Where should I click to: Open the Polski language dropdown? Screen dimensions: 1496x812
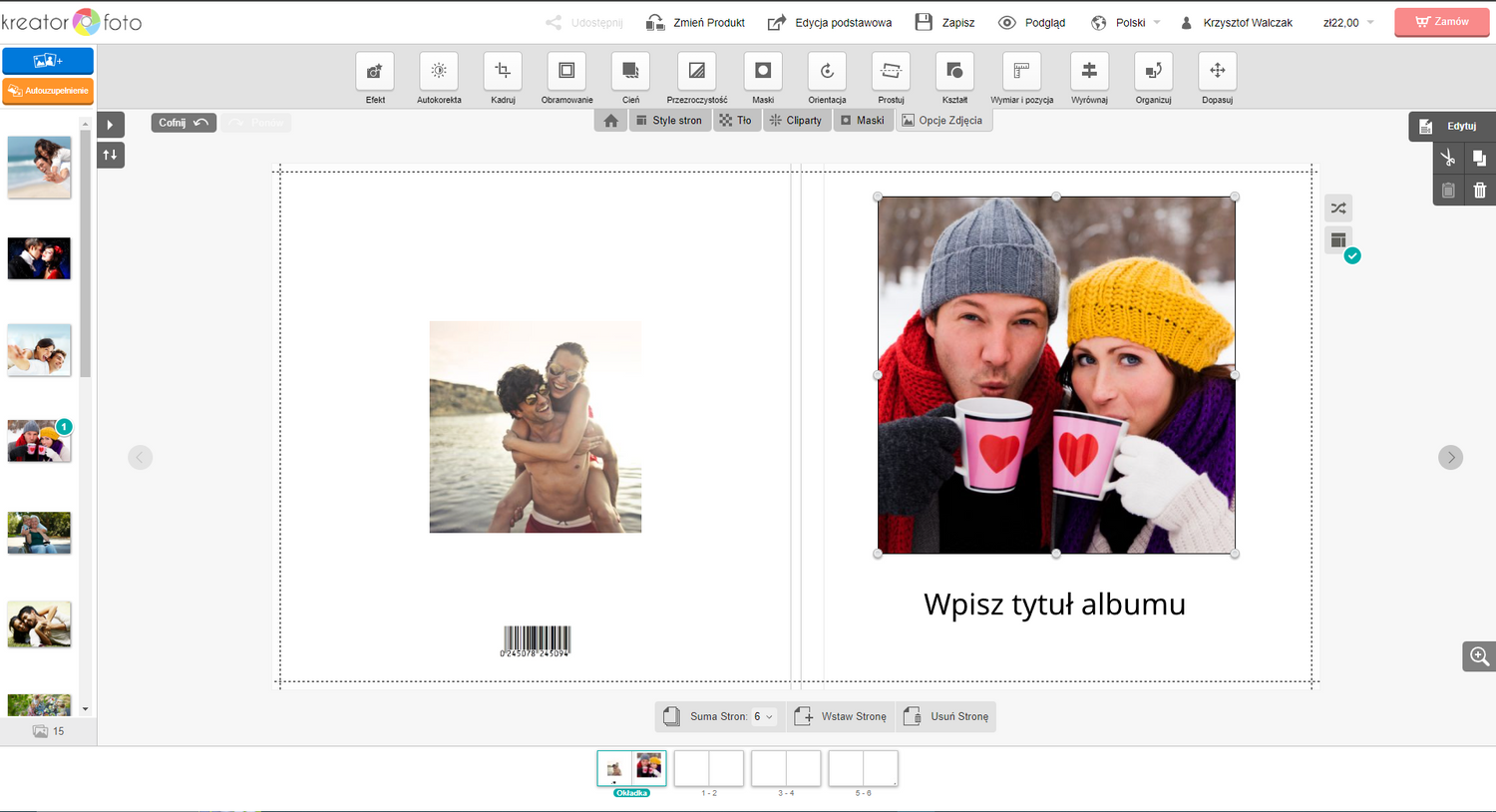(1126, 22)
